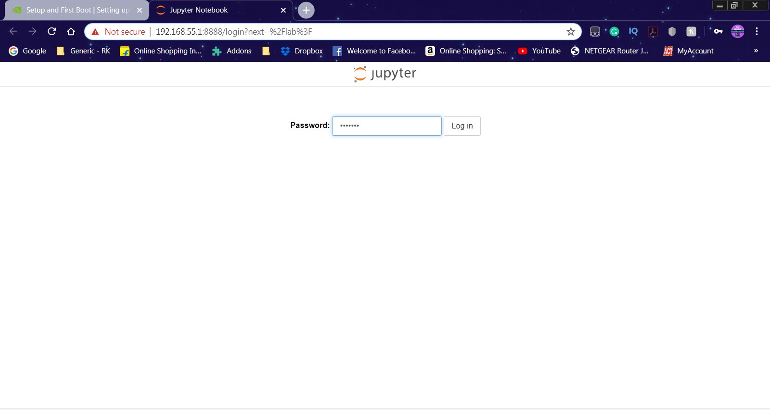Bookmark this page with the star icon
Screen dimensions: 770x410
click(x=571, y=32)
